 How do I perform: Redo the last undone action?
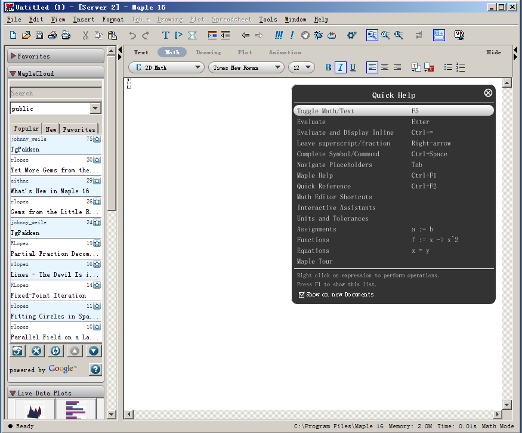coord(146,35)
